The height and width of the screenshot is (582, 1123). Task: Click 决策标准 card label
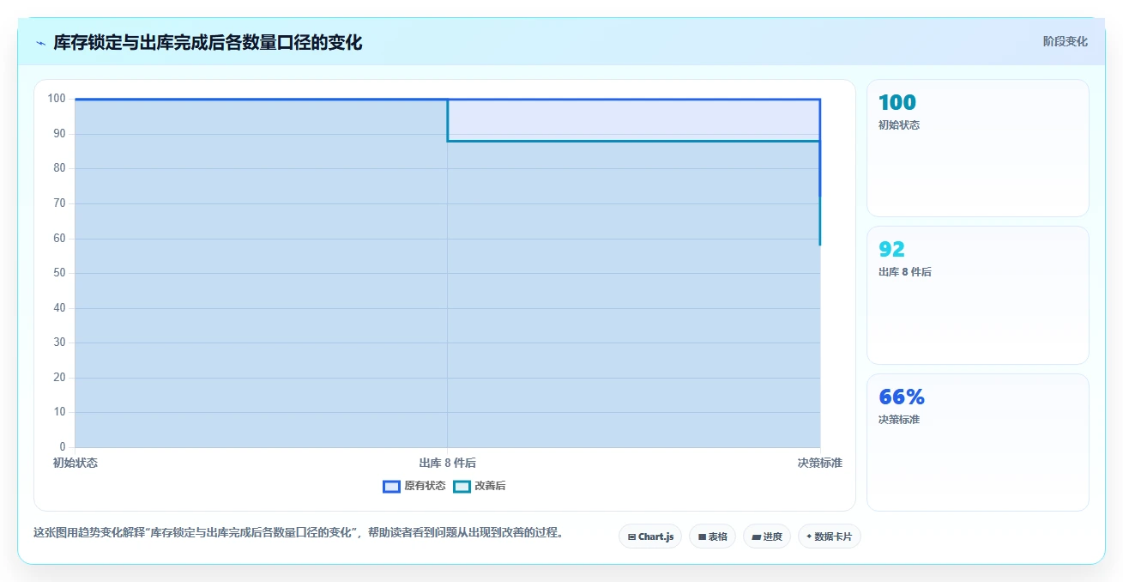[x=899, y=420]
